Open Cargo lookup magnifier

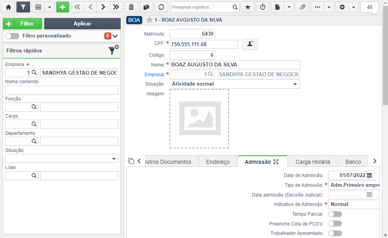point(34,124)
